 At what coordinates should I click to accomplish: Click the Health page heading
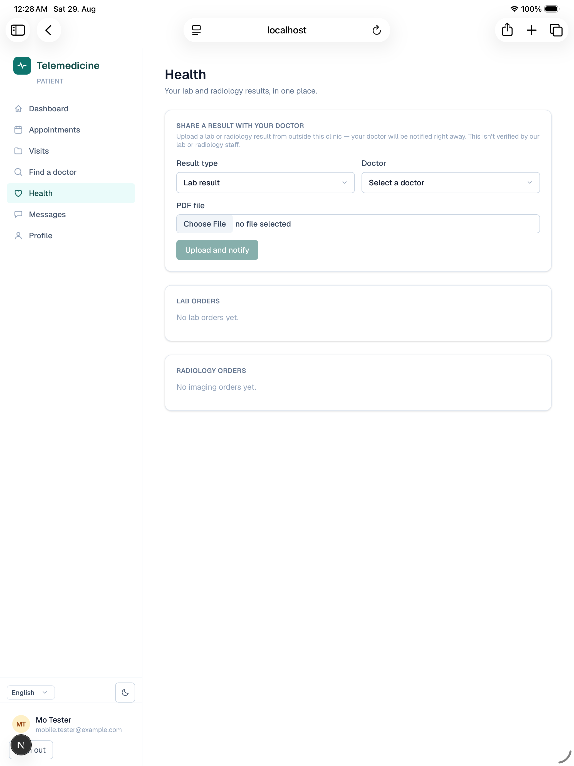185,74
